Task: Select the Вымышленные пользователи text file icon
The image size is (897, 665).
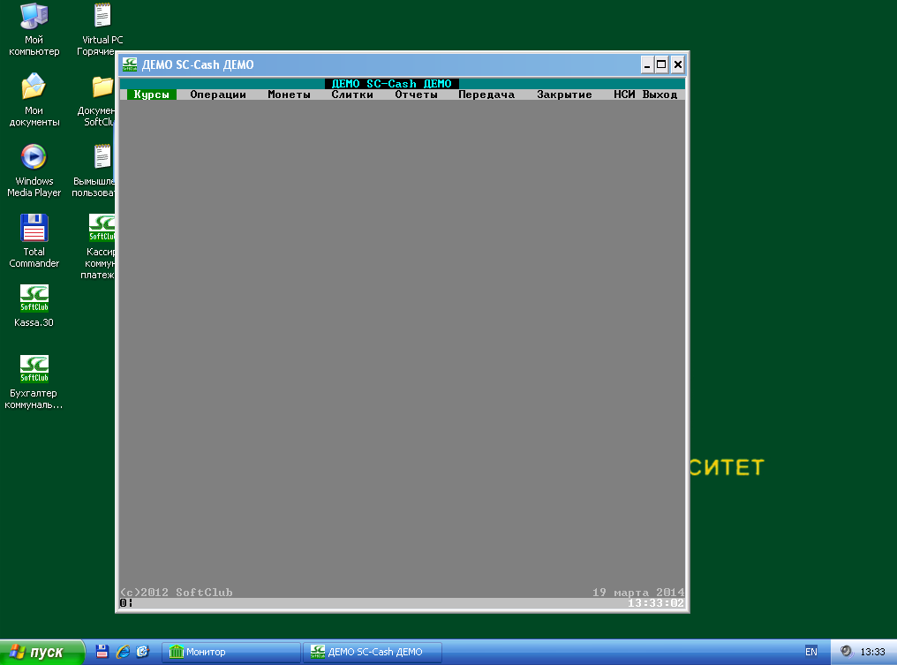Action: coord(95,170)
